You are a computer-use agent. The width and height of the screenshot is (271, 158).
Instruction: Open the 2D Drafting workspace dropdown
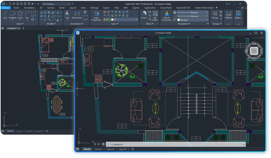click(56, 4)
